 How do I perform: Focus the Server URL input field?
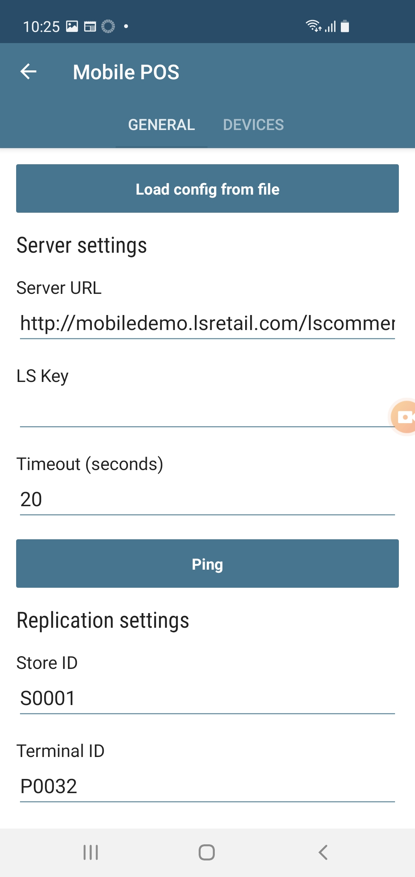point(207,323)
